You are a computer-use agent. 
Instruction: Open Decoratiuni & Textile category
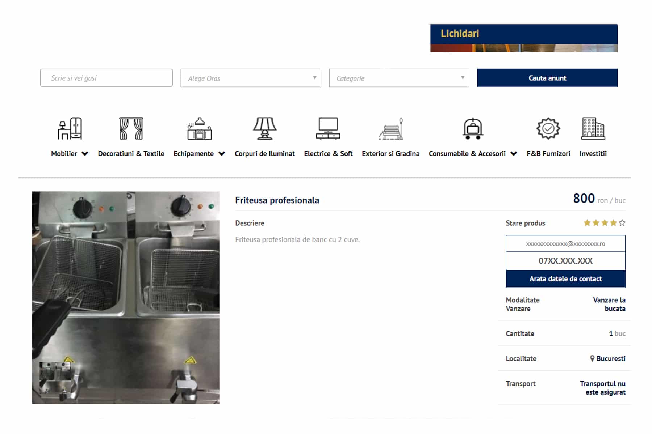[x=131, y=154]
